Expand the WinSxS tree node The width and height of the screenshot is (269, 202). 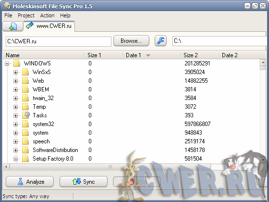(x=15, y=72)
